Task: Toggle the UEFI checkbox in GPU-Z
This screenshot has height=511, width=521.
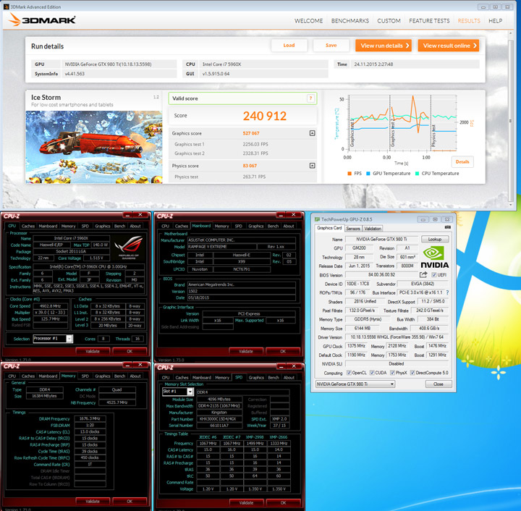Action: (x=433, y=275)
